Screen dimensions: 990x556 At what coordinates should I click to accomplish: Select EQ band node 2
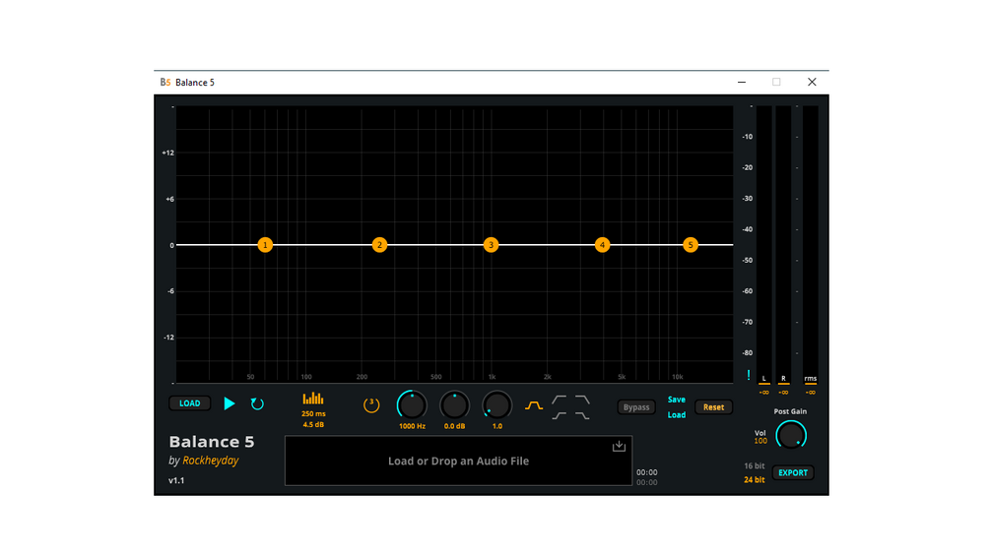(x=379, y=245)
